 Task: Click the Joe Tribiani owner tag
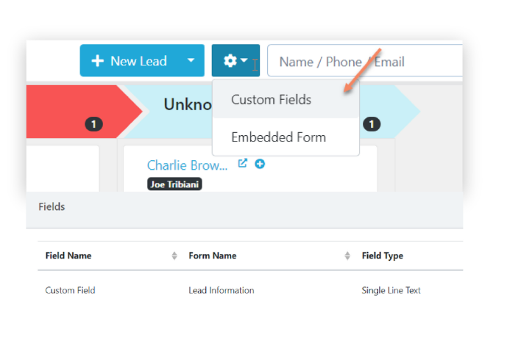pos(174,184)
